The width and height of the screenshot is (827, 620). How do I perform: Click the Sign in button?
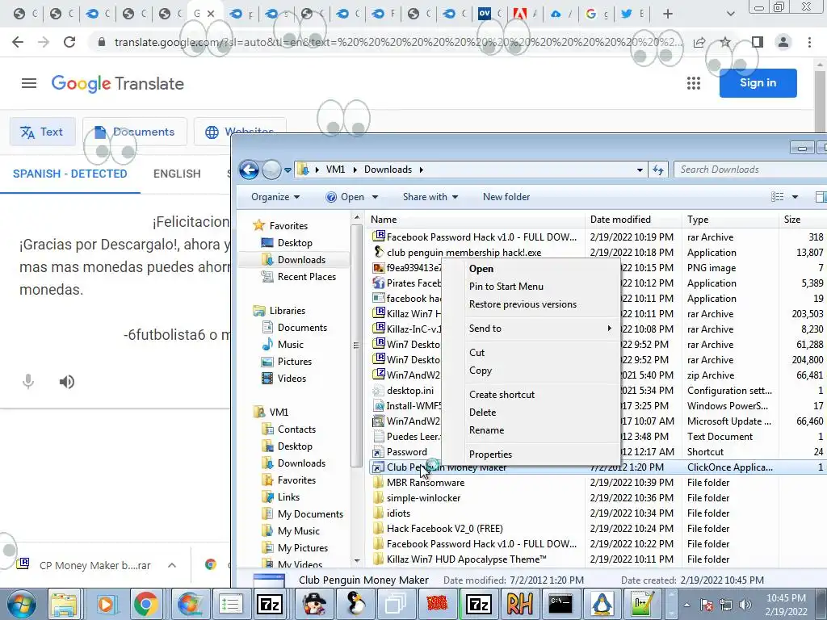click(758, 83)
